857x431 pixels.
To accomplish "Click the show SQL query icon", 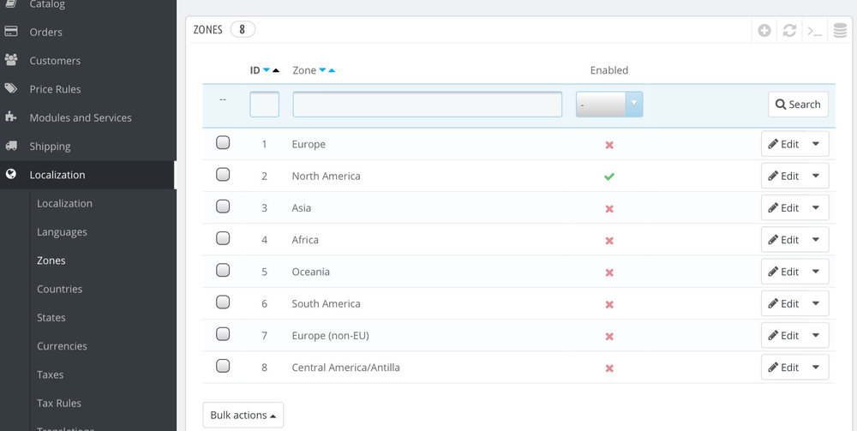I will click(815, 31).
